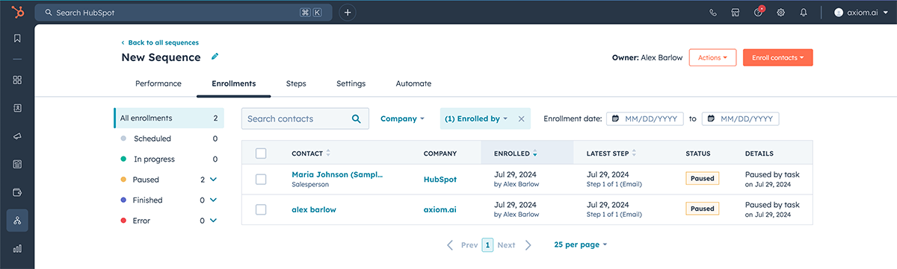The width and height of the screenshot is (897, 269).
Task: Switch to the Performance tab
Action: 158,83
